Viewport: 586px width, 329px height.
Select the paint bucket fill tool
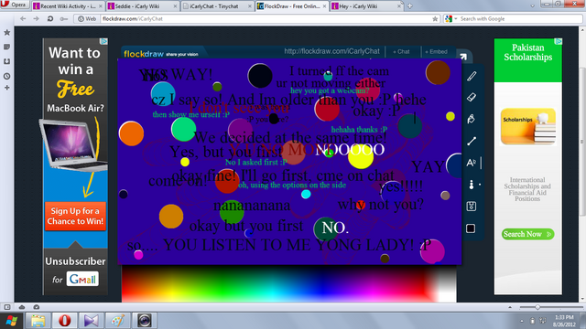tap(472, 119)
